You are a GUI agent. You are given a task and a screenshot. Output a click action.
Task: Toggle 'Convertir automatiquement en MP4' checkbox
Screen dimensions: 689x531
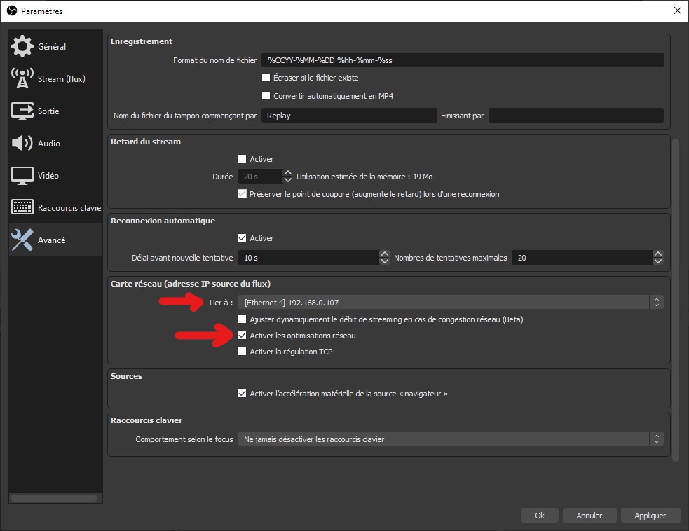pyautogui.click(x=266, y=96)
